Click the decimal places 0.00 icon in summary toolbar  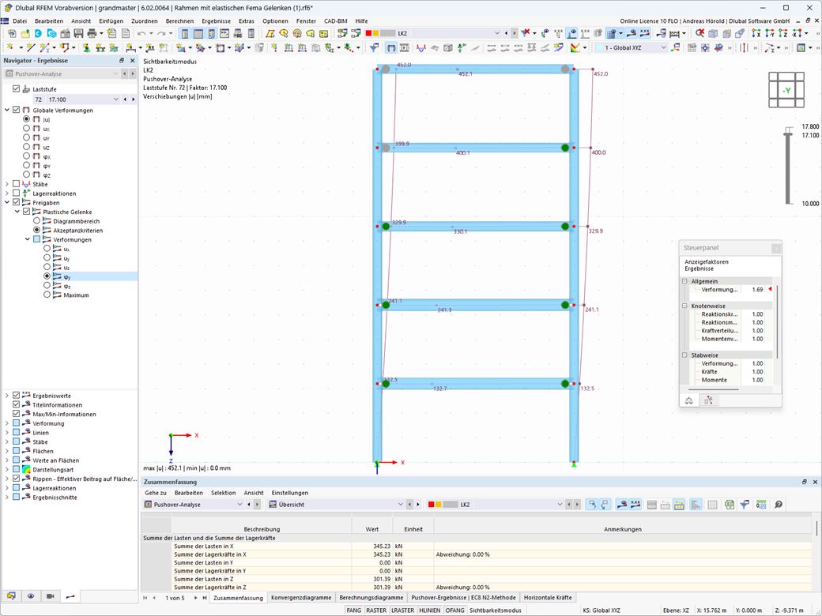pyautogui.click(x=761, y=505)
